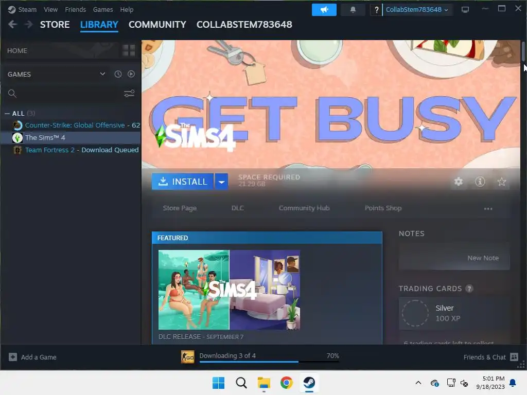Show ready-to-play games only icon

131,74
